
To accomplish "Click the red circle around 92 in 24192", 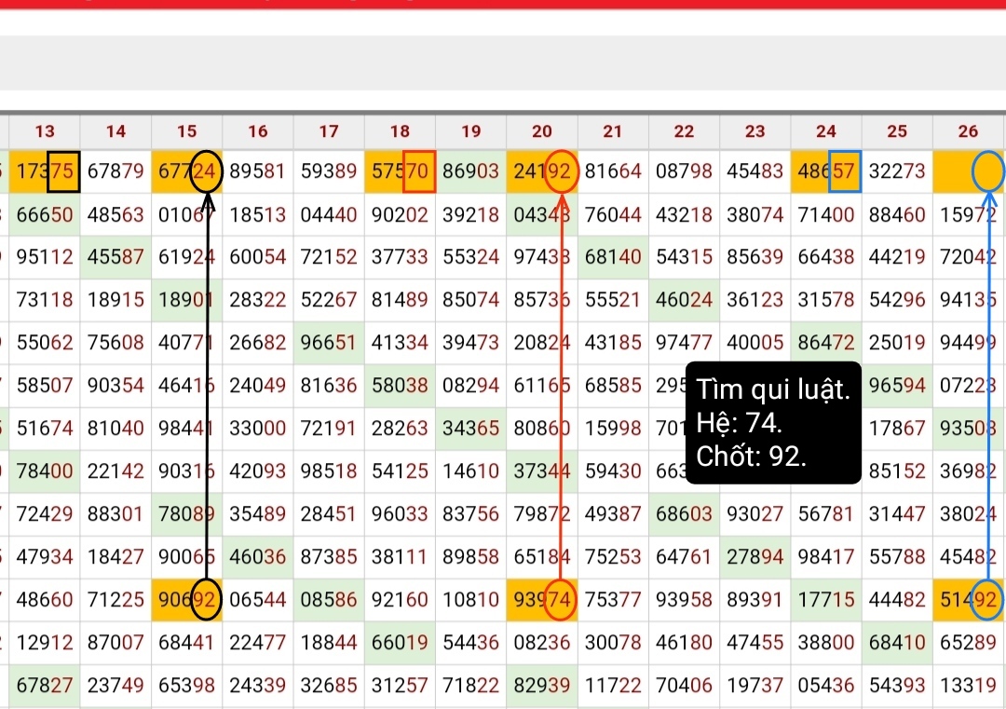I will 560,171.
